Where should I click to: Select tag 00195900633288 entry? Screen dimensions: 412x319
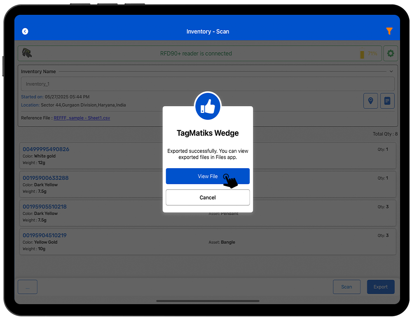click(46, 178)
